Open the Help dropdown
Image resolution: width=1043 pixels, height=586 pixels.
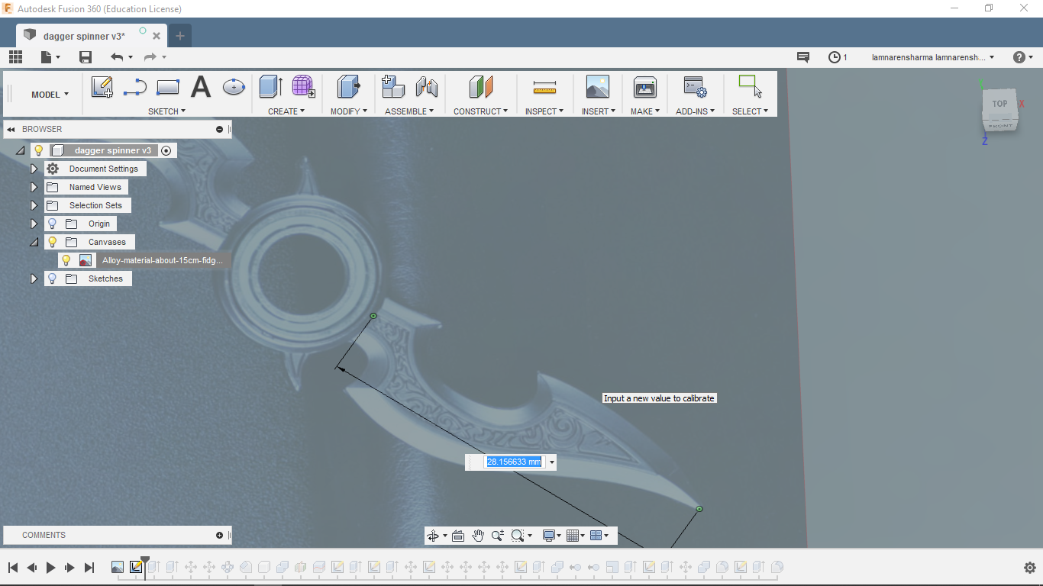coord(1022,57)
